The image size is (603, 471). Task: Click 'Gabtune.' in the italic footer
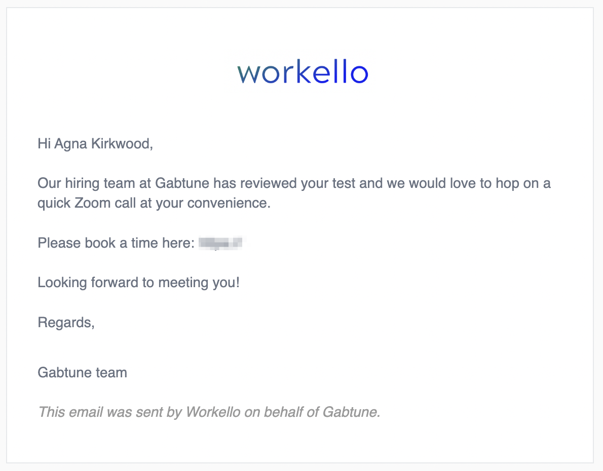pyautogui.click(x=352, y=412)
